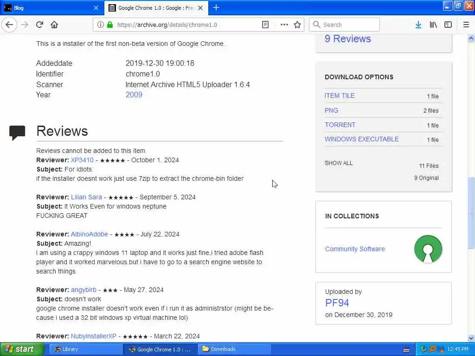
Task: Close the Google Chrome 1.0 tab
Action: click(200, 8)
